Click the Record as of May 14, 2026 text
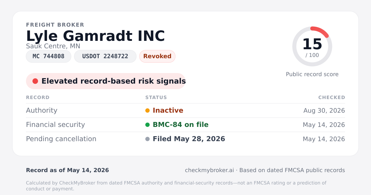The width and height of the screenshot is (371, 195). pos(67,170)
